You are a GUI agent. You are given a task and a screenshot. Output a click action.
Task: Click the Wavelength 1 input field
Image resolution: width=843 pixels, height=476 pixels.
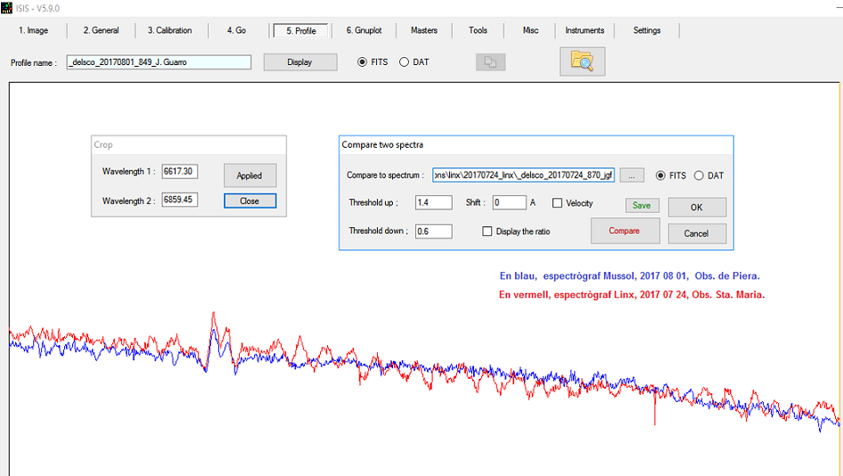179,172
